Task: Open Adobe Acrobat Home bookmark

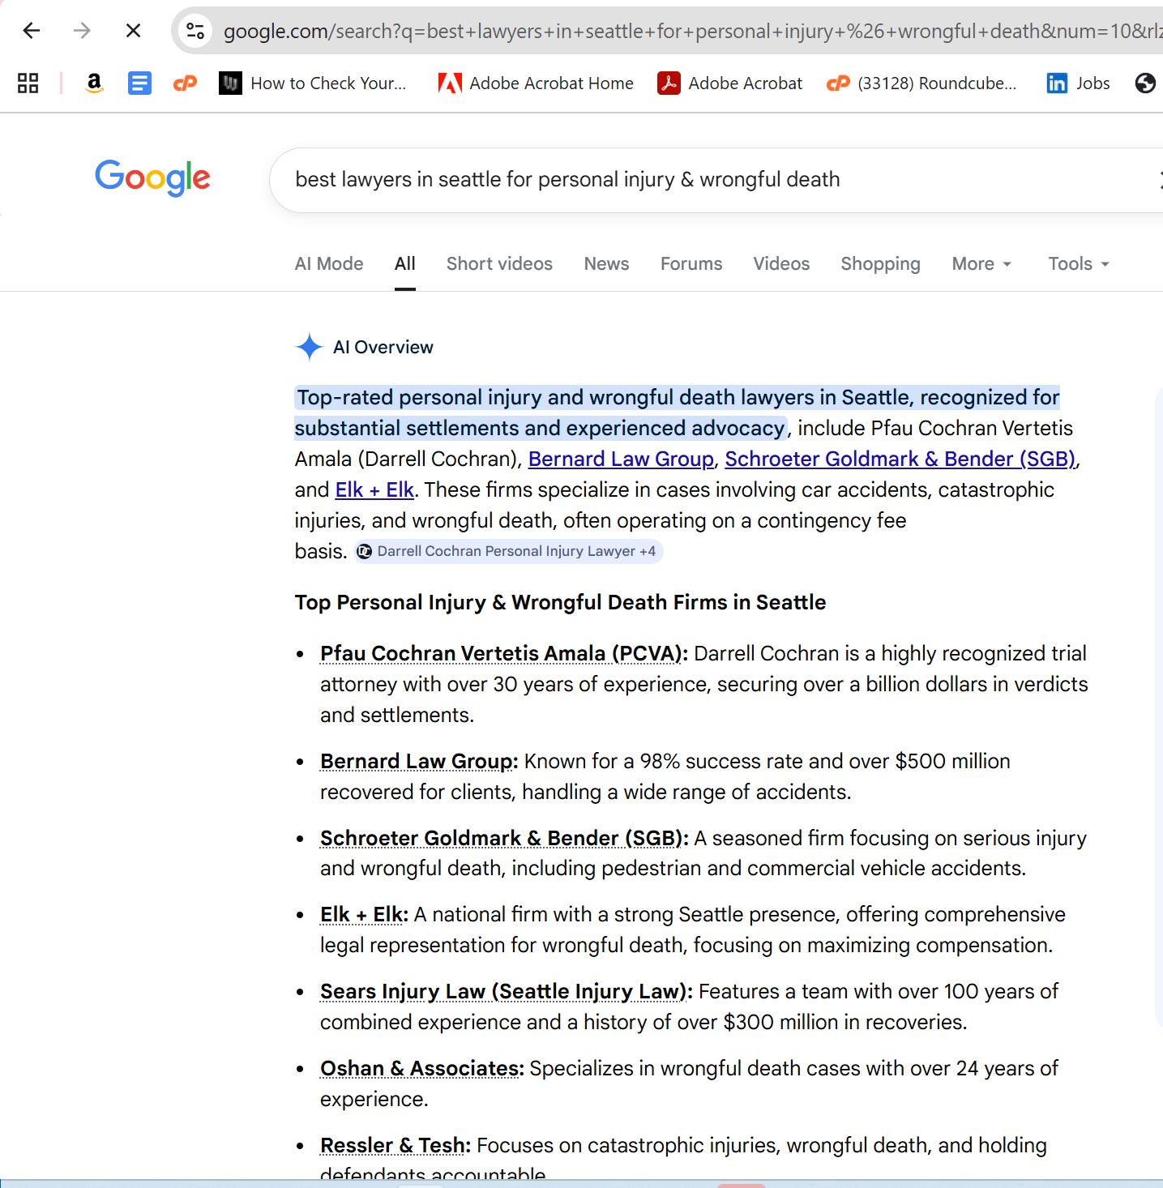Action: (535, 83)
